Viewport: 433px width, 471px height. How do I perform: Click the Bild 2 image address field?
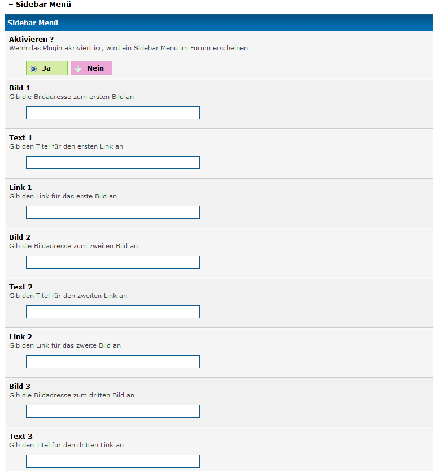pos(113,262)
